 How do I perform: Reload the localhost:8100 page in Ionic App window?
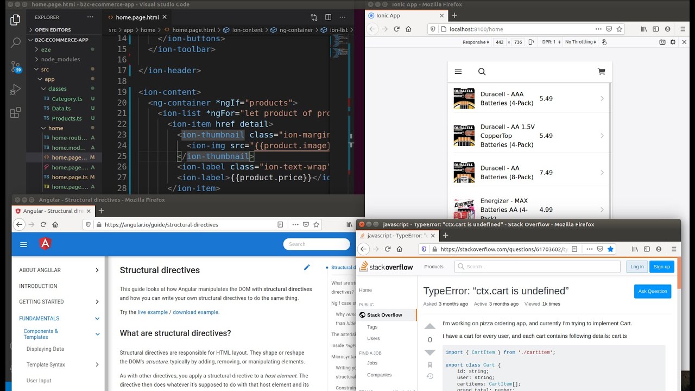click(396, 29)
